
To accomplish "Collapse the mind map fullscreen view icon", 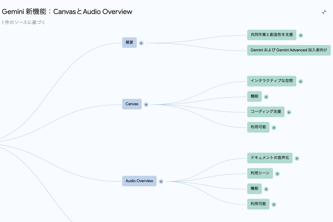I will pos(324,12).
